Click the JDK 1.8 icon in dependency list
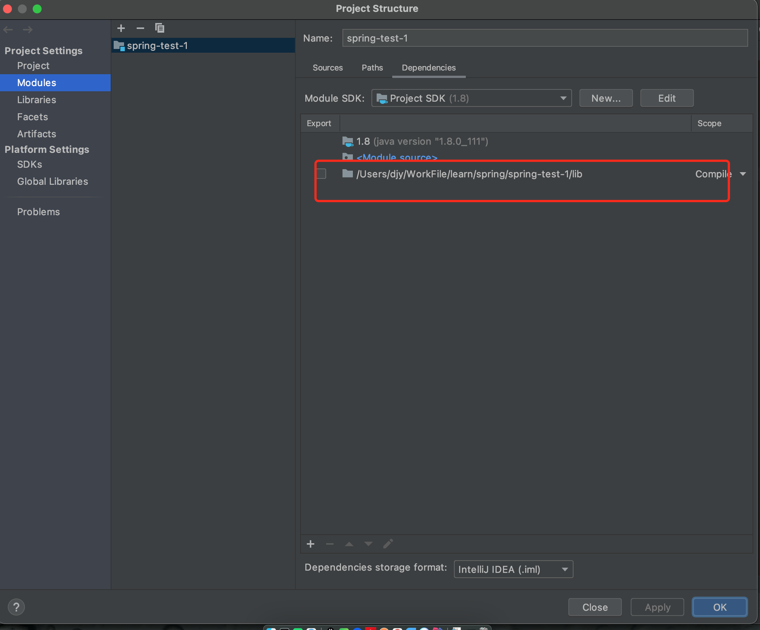760x630 pixels. tap(348, 141)
